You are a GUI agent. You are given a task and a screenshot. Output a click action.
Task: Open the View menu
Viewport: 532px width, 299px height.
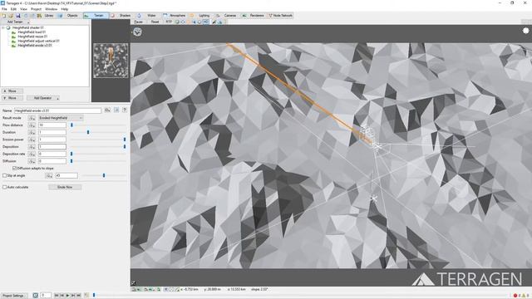(x=23, y=9)
